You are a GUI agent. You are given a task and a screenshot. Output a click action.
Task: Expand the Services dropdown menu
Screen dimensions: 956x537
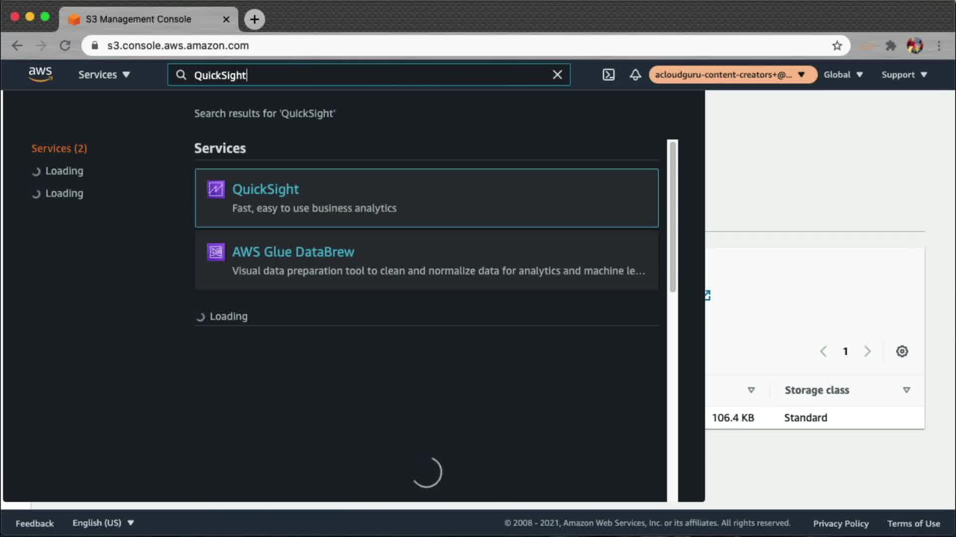104,75
